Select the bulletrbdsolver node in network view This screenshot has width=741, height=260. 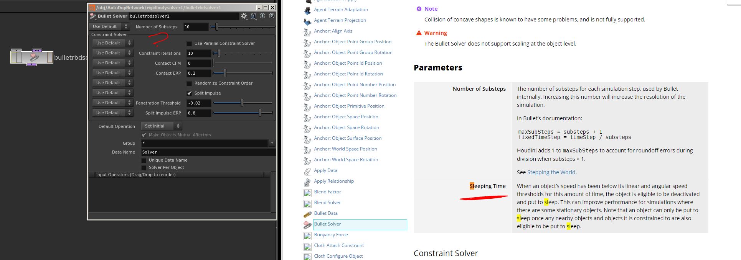tap(31, 57)
